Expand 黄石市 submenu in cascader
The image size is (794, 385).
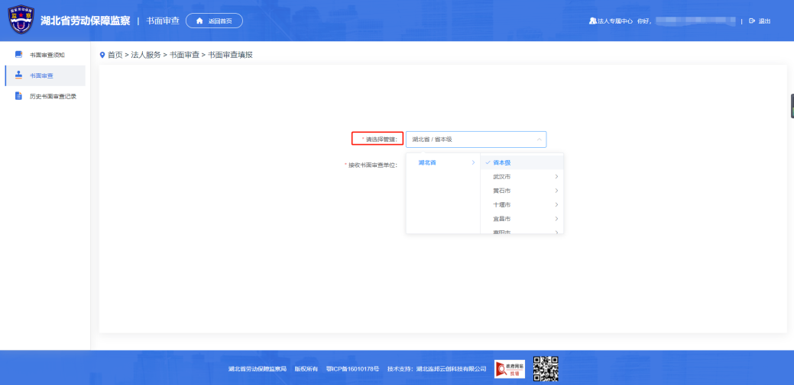(x=556, y=191)
